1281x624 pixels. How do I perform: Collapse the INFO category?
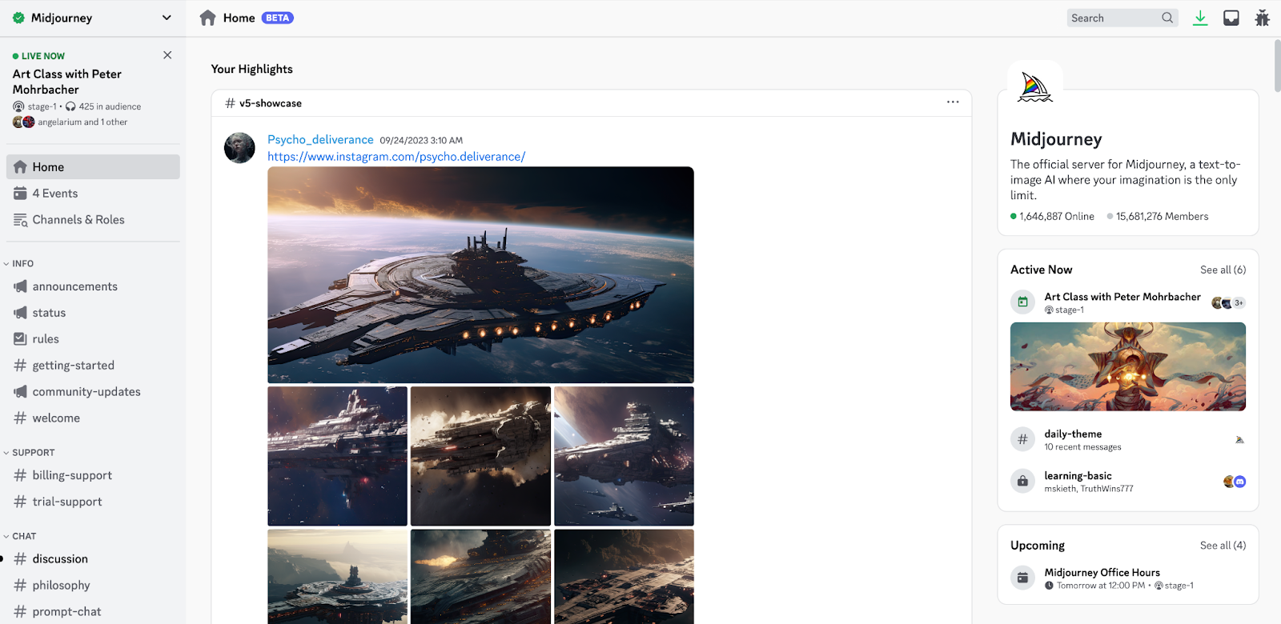(x=18, y=263)
